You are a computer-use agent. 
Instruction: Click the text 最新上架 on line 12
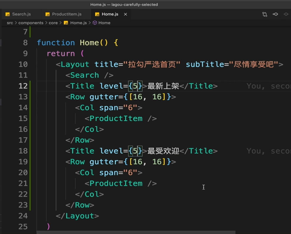coord(163,86)
